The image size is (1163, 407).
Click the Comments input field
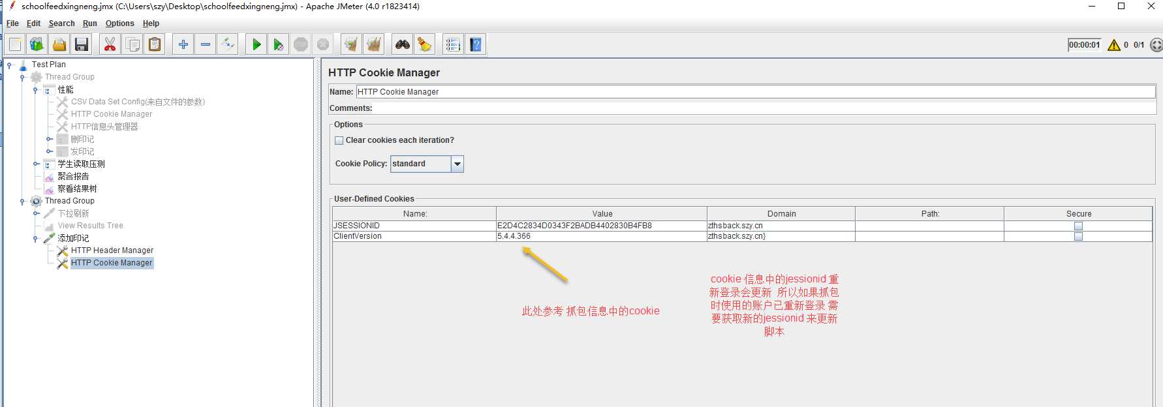pyautogui.click(x=764, y=108)
